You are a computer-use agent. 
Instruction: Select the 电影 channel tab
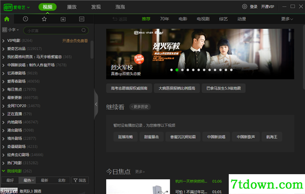pos(183,19)
